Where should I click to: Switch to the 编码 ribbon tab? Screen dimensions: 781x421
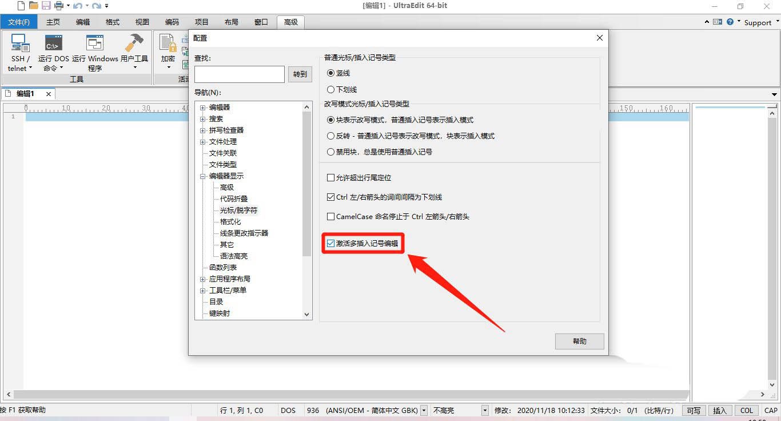[172, 22]
